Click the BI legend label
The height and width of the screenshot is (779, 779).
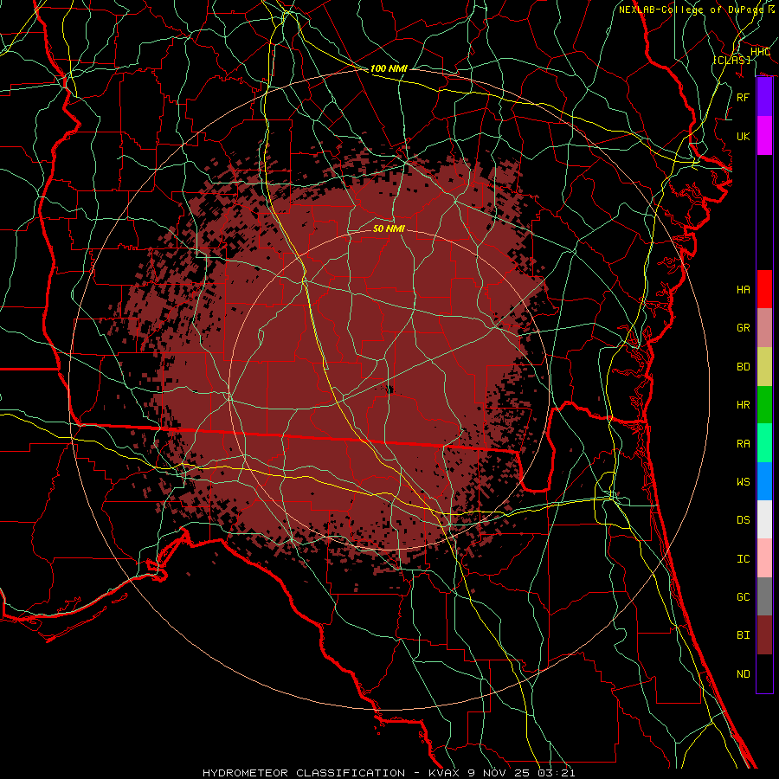click(744, 635)
